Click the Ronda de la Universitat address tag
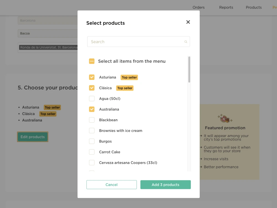Image resolution: width=277 pixels, height=208 pixels. tap(48, 47)
